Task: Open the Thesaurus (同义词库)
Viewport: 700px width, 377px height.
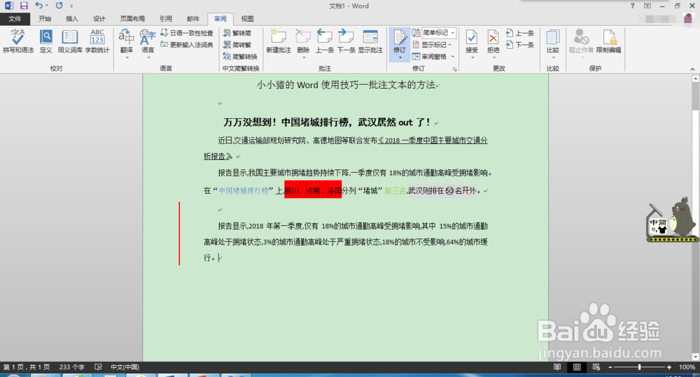Action: [x=69, y=41]
